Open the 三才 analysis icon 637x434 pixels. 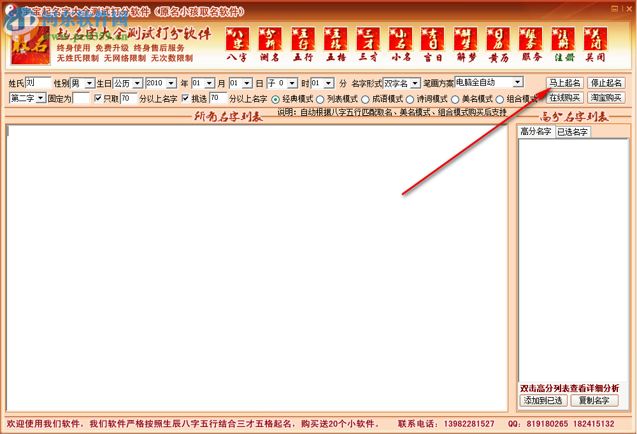point(368,39)
